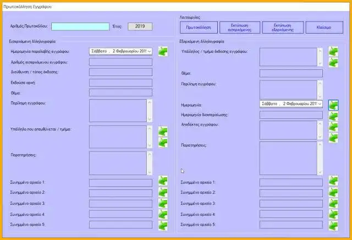The image size is (352, 240).
Task: Click scroll-down arrow of outgoing Περίληψη εγγράφου area
Action: tap(320, 97)
